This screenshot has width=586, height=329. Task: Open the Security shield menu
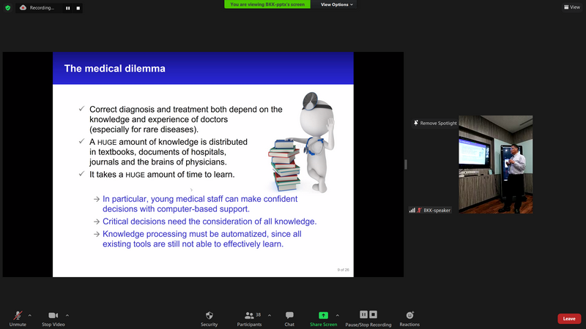click(209, 319)
